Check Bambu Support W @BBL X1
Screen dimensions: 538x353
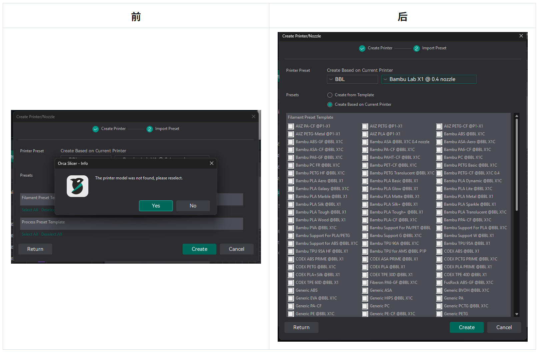coord(439,236)
